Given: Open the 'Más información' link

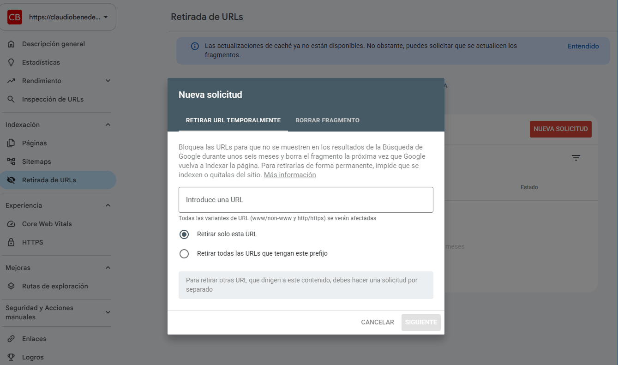Looking at the screenshot, I should tap(290, 175).
